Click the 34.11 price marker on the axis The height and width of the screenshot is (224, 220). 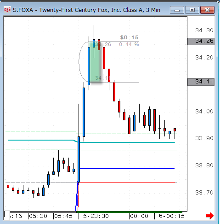click(x=201, y=82)
